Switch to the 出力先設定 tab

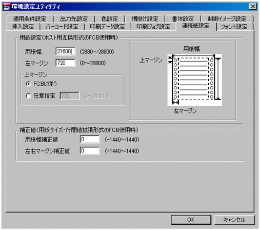point(74,18)
